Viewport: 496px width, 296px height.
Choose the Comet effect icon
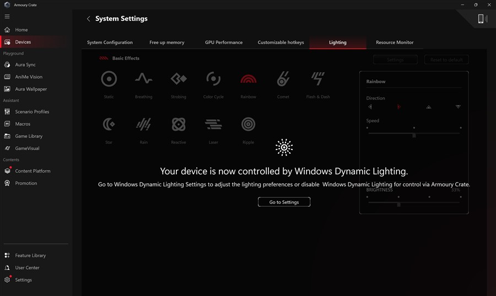click(x=283, y=79)
